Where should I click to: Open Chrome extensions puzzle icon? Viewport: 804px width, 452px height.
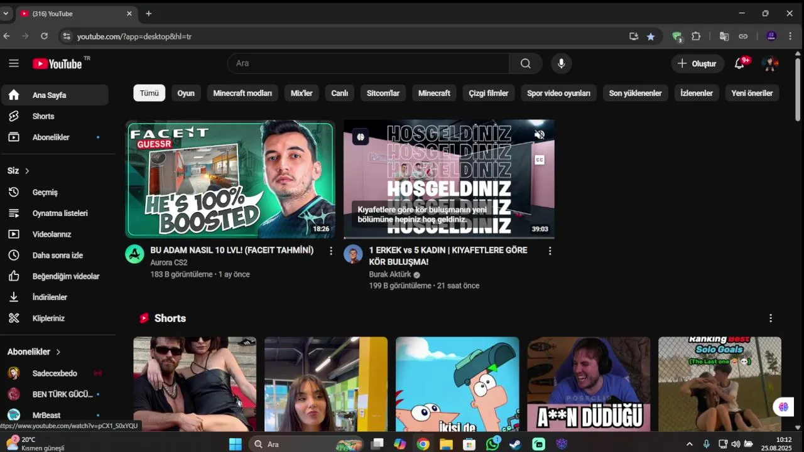(x=696, y=36)
